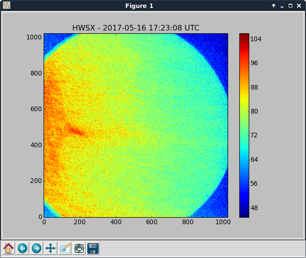Click the y-axis tick label 600

(x=36, y=109)
